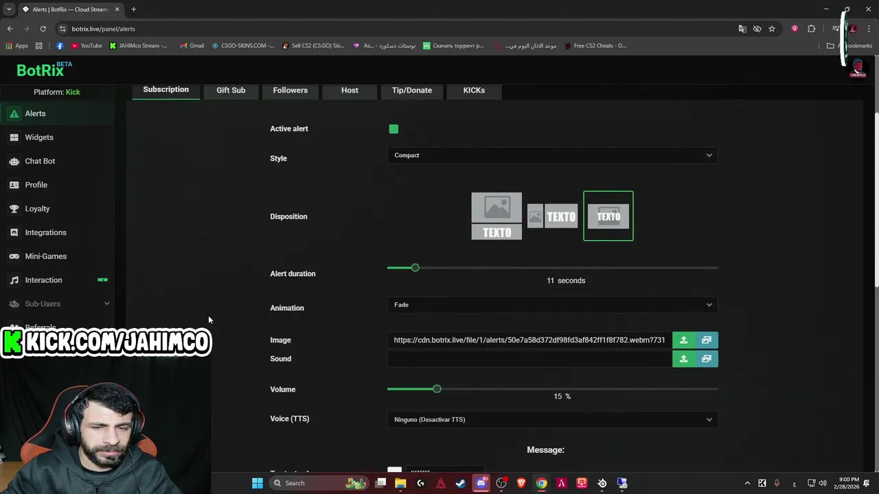Viewport: 879px width, 494px height.
Task: Select text-over-image disposition layout
Action: [608, 216]
